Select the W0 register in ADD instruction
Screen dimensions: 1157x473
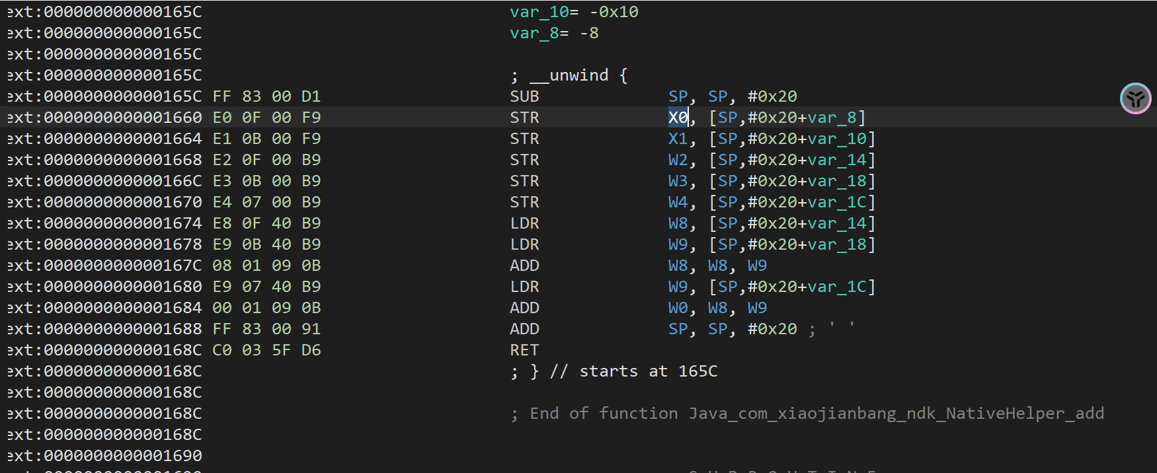point(678,308)
